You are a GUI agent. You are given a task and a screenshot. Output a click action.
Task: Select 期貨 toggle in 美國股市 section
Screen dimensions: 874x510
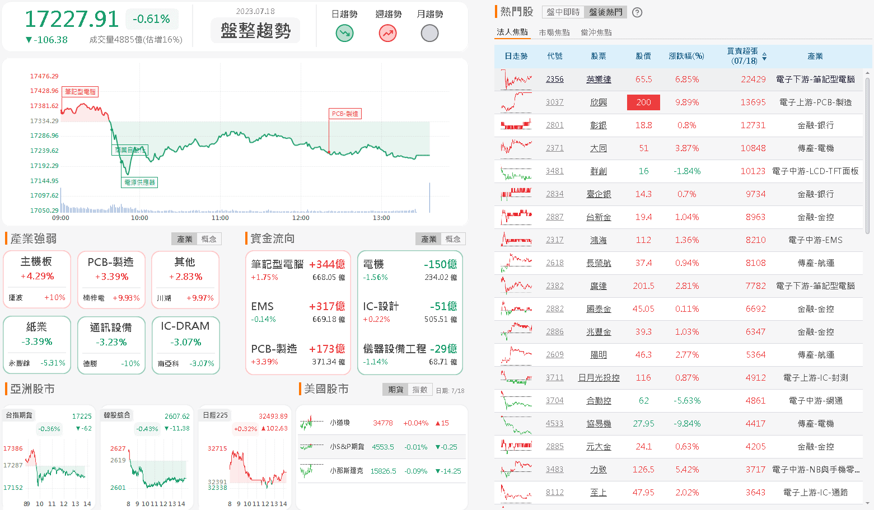click(x=395, y=390)
